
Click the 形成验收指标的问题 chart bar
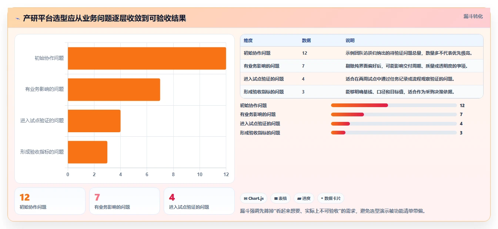pyautogui.click(x=87, y=152)
